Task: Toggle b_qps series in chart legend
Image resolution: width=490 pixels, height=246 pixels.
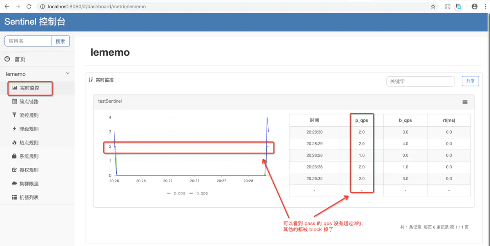Action: [199, 193]
